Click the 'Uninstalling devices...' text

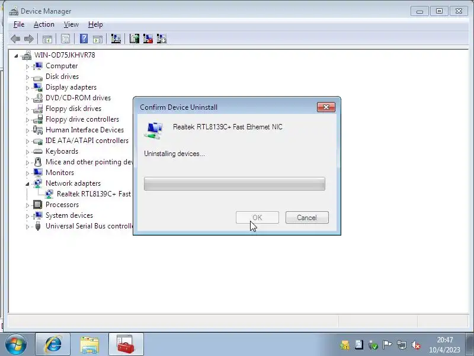(x=174, y=154)
